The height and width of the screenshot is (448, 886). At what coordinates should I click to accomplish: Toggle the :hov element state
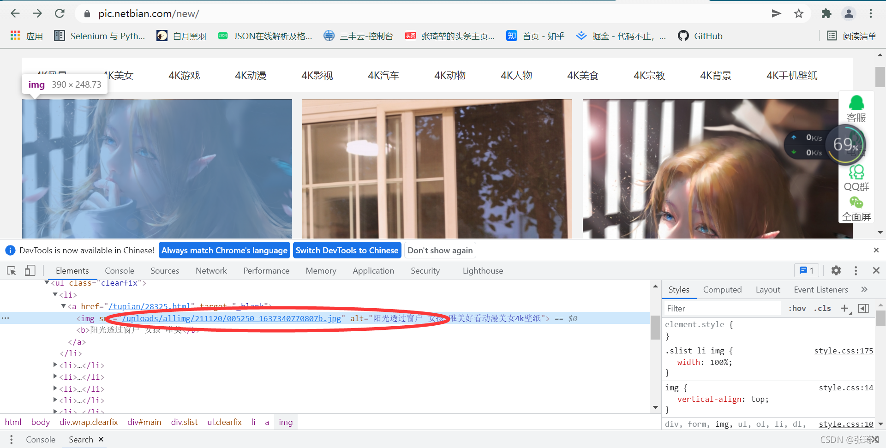[797, 309]
